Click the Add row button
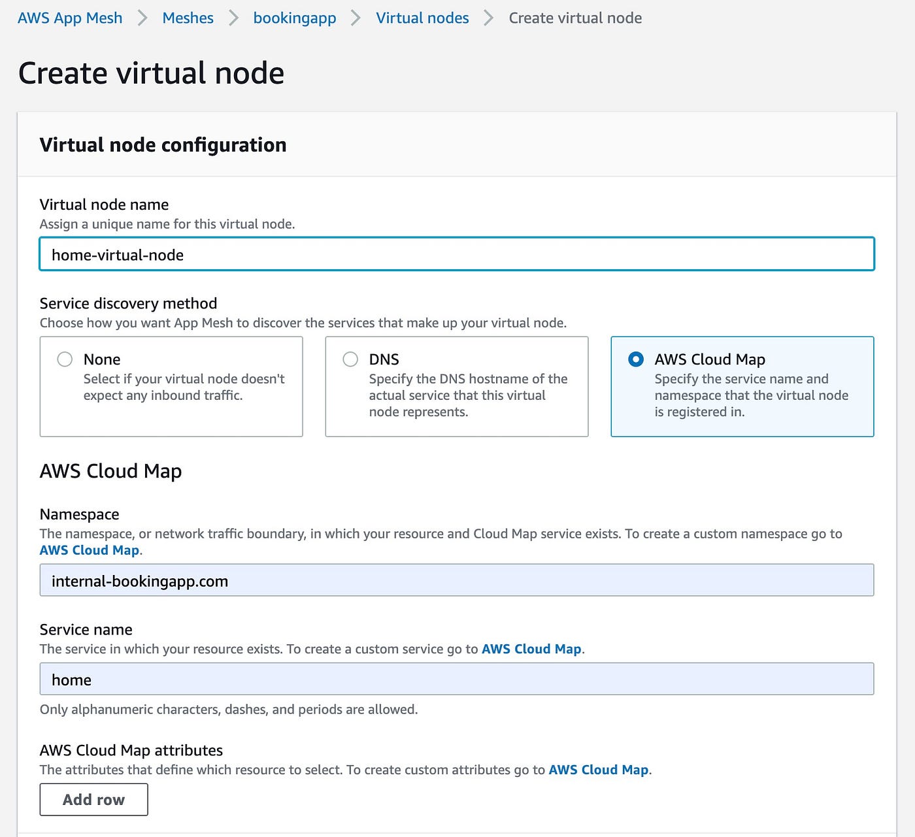915x837 pixels. [x=93, y=800]
